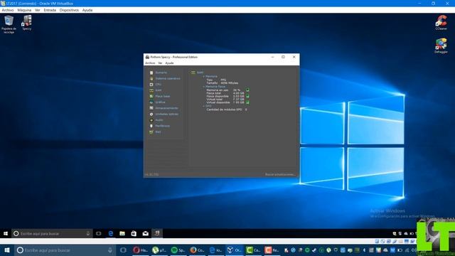Viewport: 455px width, 256px height.
Task: Click the RAM heading in details pane
Action: click(x=200, y=73)
